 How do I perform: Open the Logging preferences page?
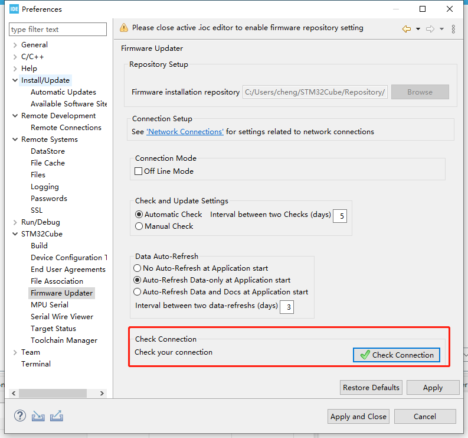pos(45,187)
